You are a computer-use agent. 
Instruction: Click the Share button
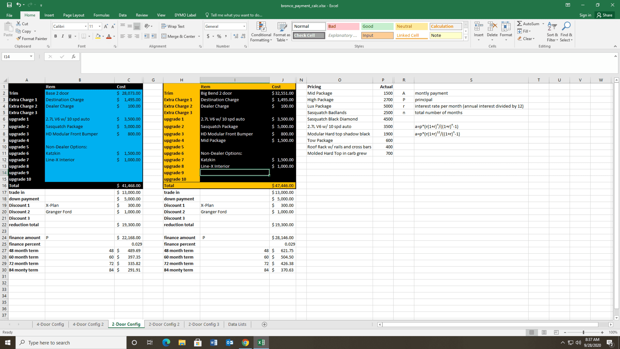coord(605,15)
